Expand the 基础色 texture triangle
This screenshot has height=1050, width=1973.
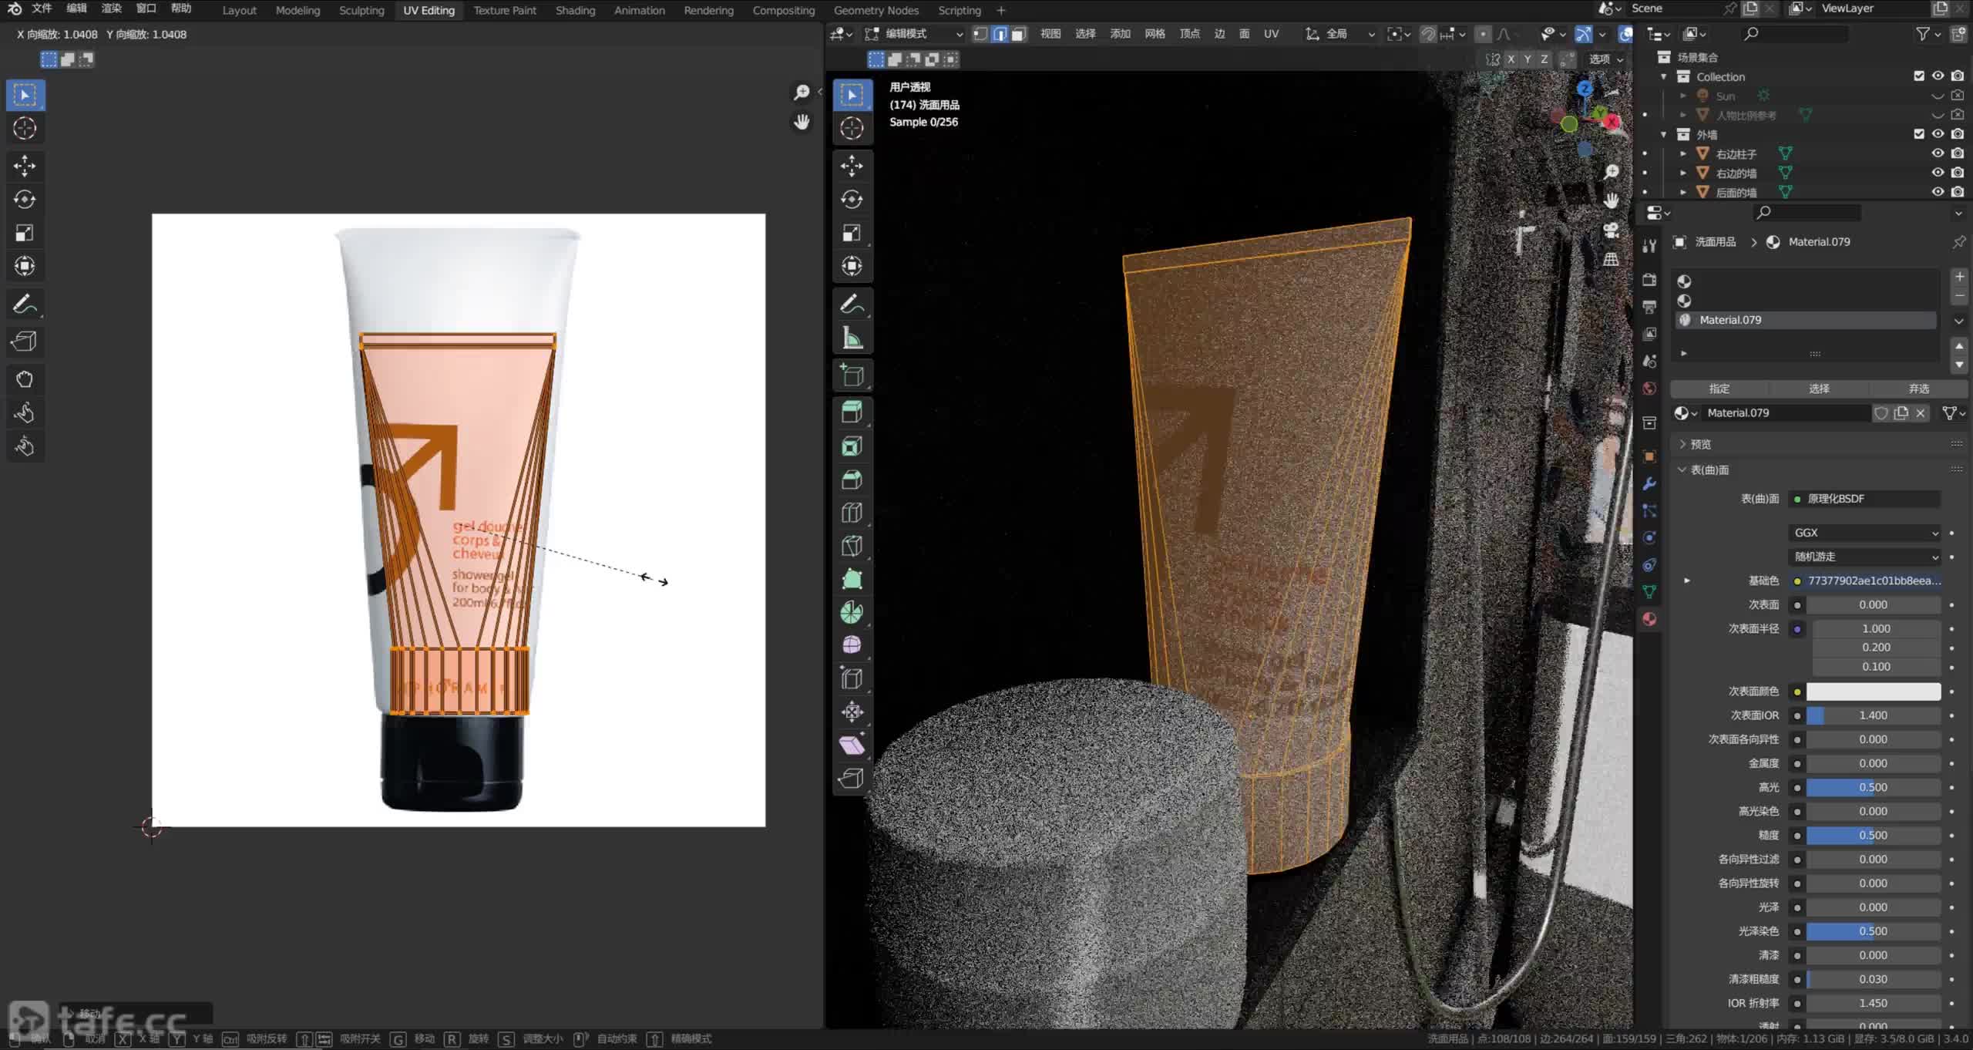1687,581
